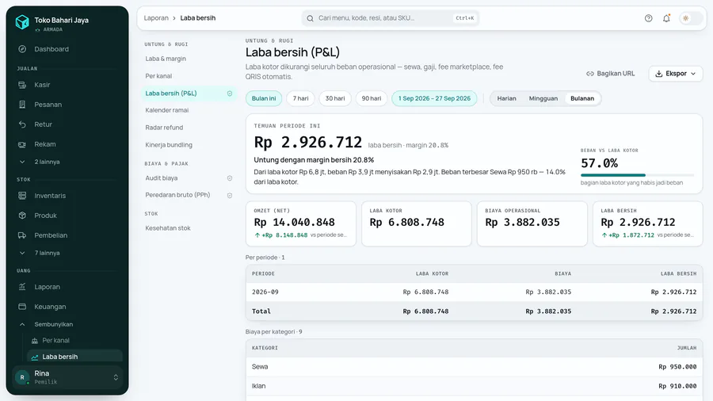Click the Keuangan card icon
The image size is (713, 401).
22,307
